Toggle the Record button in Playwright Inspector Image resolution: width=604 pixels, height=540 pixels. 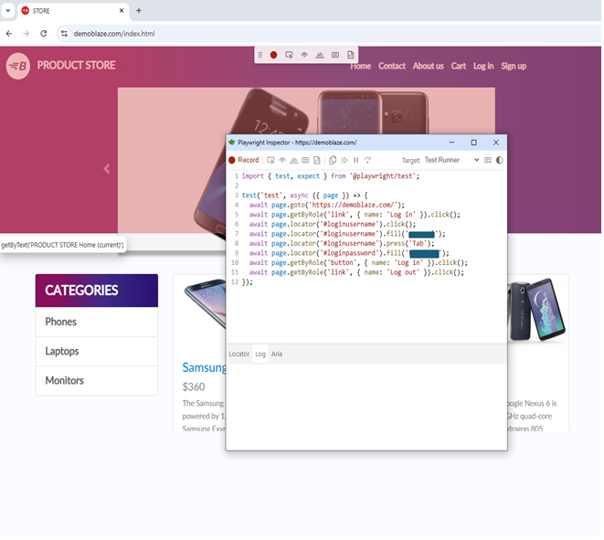pyautogui.click(x=243, y=160)
